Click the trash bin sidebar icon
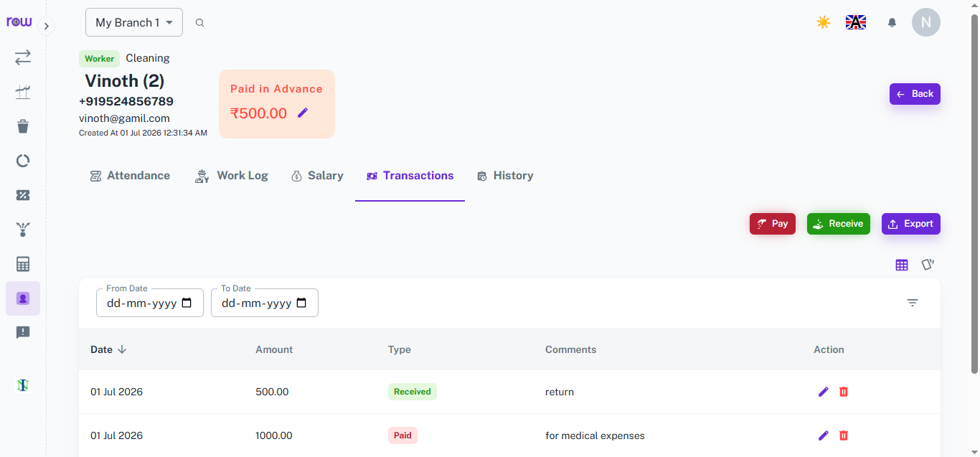This screenshot has width=980, height=457. 23,126
